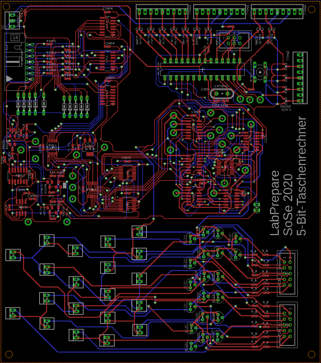Click the vertical 7-Seg2 connector
321x363 pixels.
[x=300, y=78]
